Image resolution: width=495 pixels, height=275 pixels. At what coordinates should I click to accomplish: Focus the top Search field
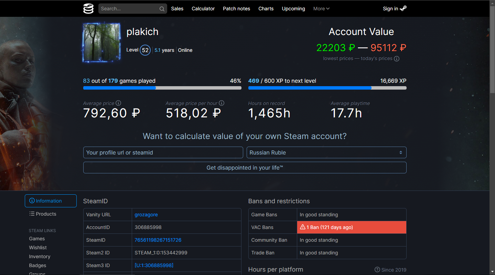click(x=133, y=9)
